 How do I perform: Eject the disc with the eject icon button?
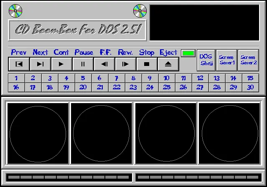tap(168, 64)
